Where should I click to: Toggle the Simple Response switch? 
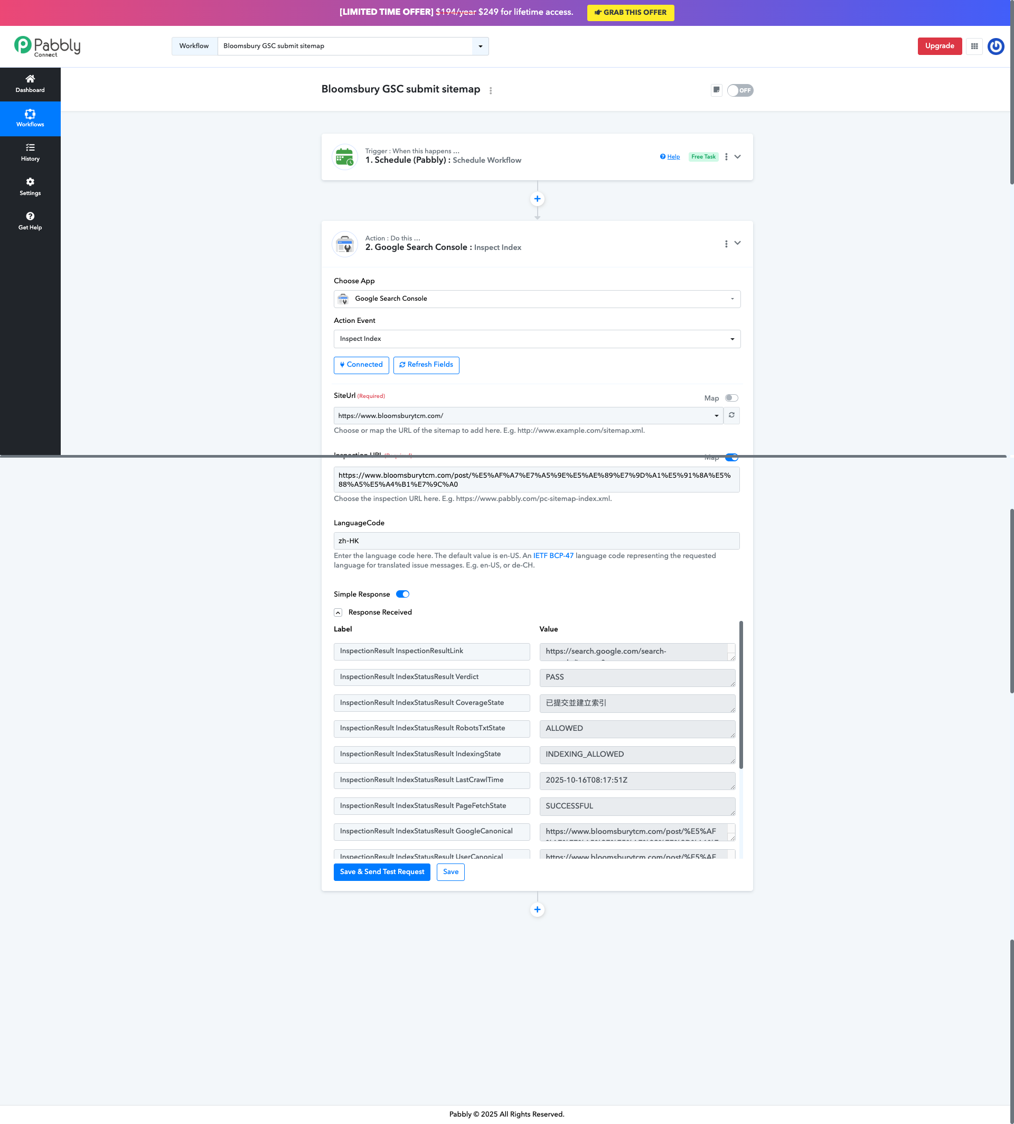(x=402, y=594)
